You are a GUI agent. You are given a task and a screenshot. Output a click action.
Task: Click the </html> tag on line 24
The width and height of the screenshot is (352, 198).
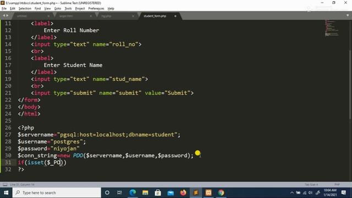29,114
